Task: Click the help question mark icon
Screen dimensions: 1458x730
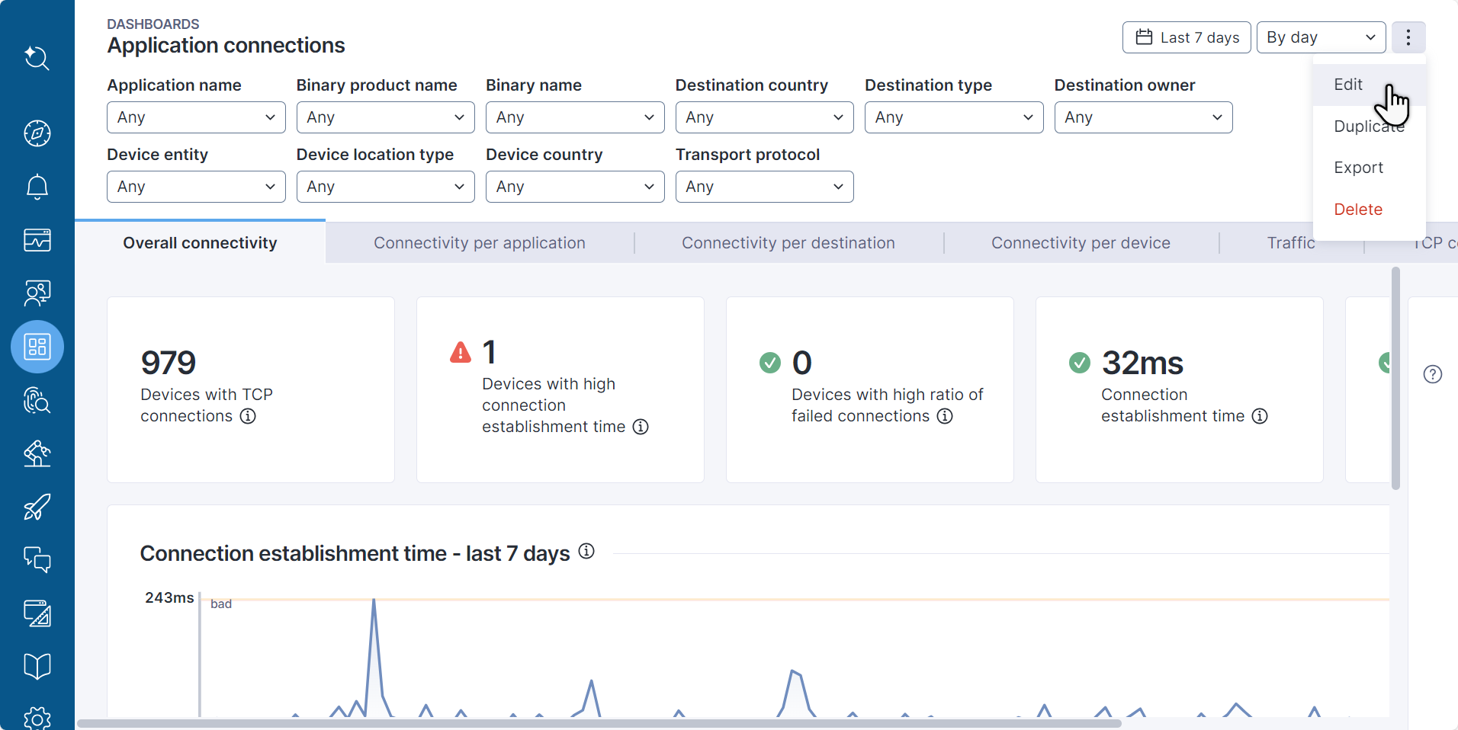Action: tap(1433, 374)
